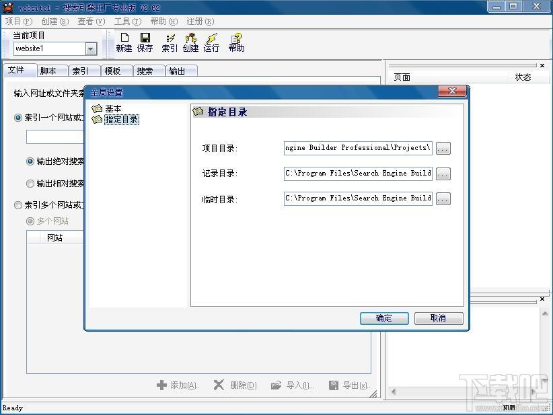Click the 页面 column header
Viewport: 553px width, 415px height.
click(449, 77)
